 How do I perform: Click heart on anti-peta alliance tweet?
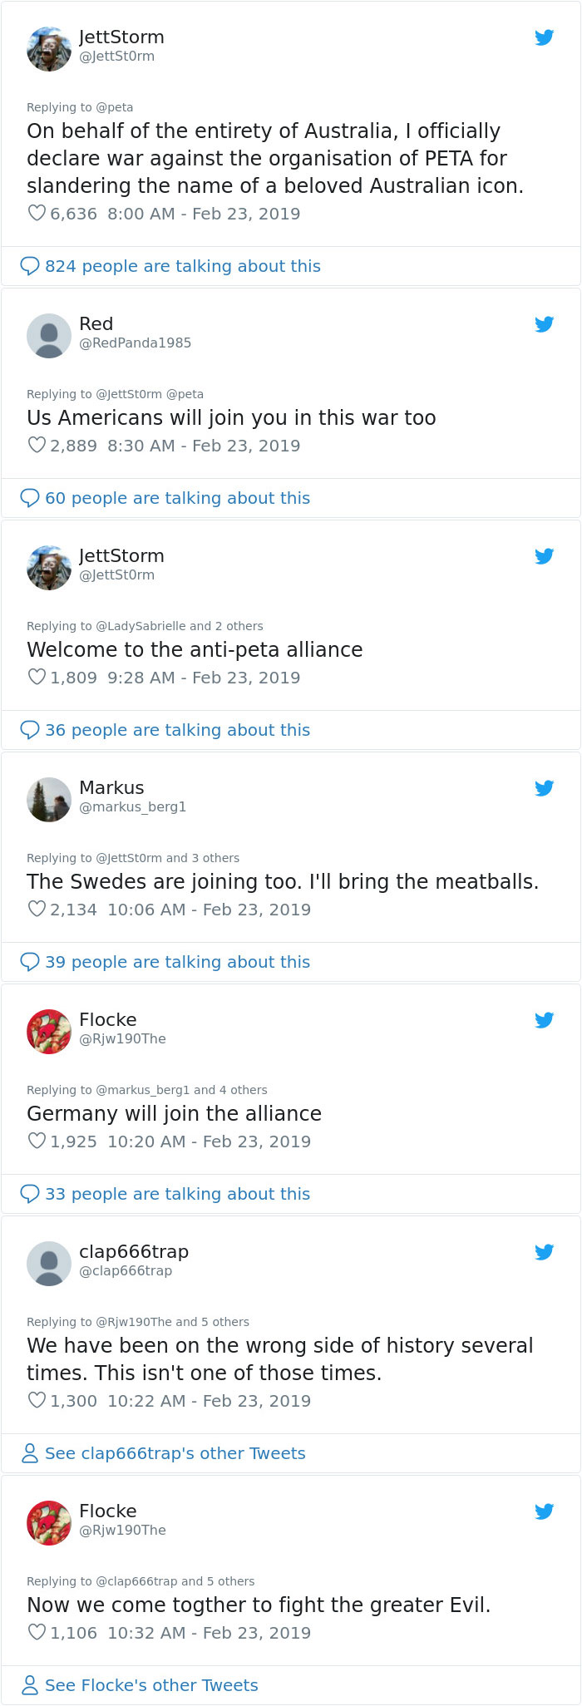(37, 678)
